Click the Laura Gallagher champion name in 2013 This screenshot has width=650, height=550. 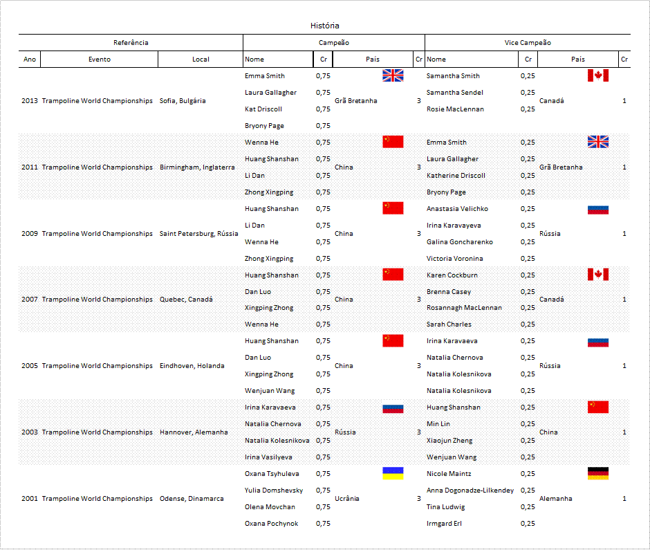pyautogui.click(x=270, y=93)
